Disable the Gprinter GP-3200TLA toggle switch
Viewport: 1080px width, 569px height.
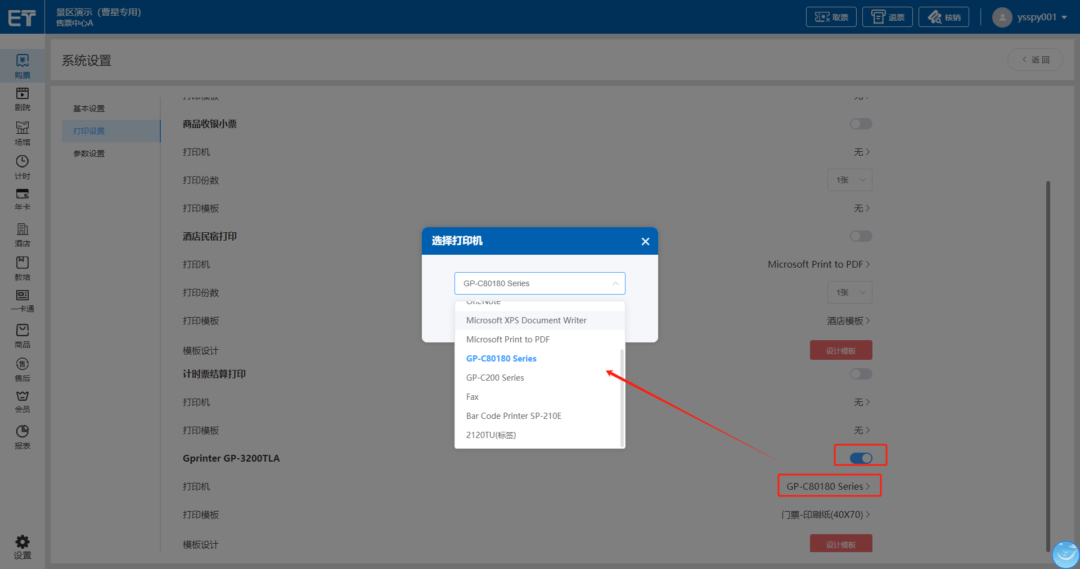861,458
